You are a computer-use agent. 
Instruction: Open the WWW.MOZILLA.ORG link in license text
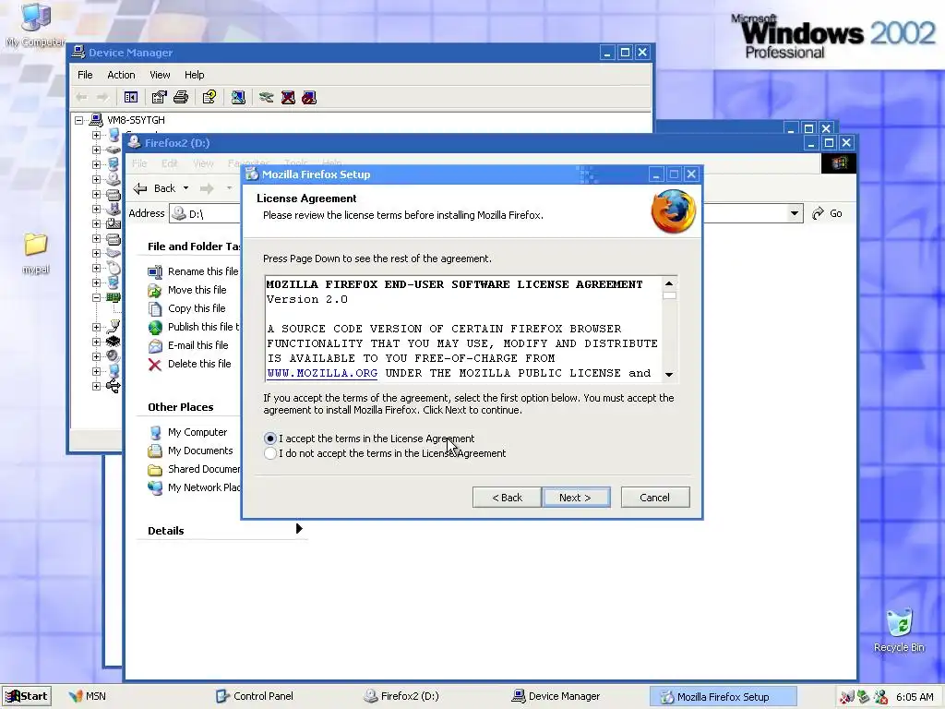322,373
